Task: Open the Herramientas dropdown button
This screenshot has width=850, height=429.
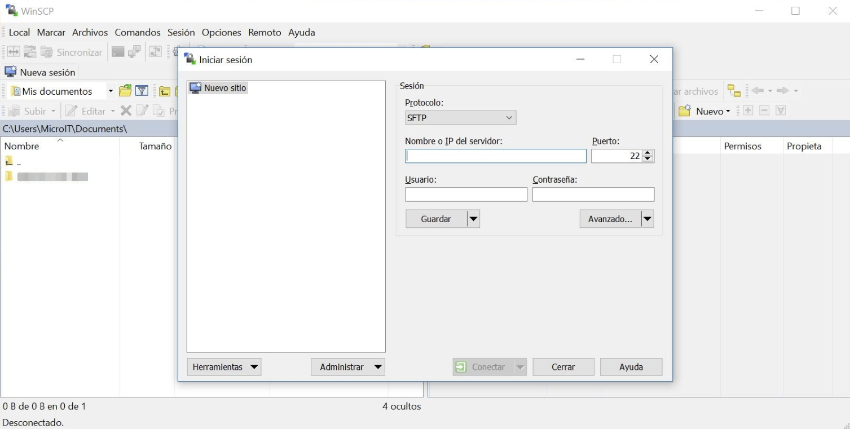Action: (x=224, y=367)
